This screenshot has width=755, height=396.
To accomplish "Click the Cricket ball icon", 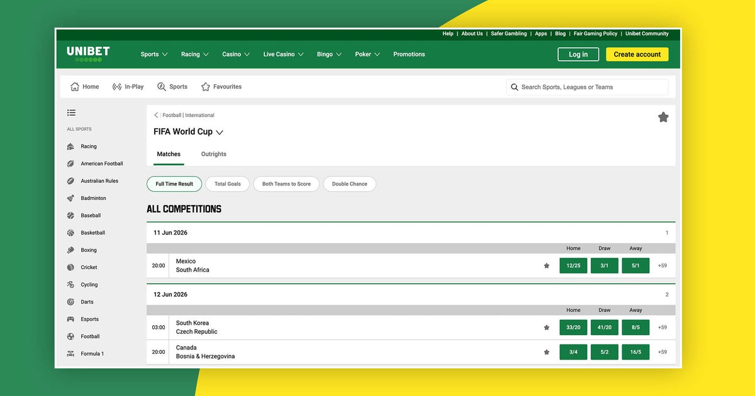I will 70,267.
